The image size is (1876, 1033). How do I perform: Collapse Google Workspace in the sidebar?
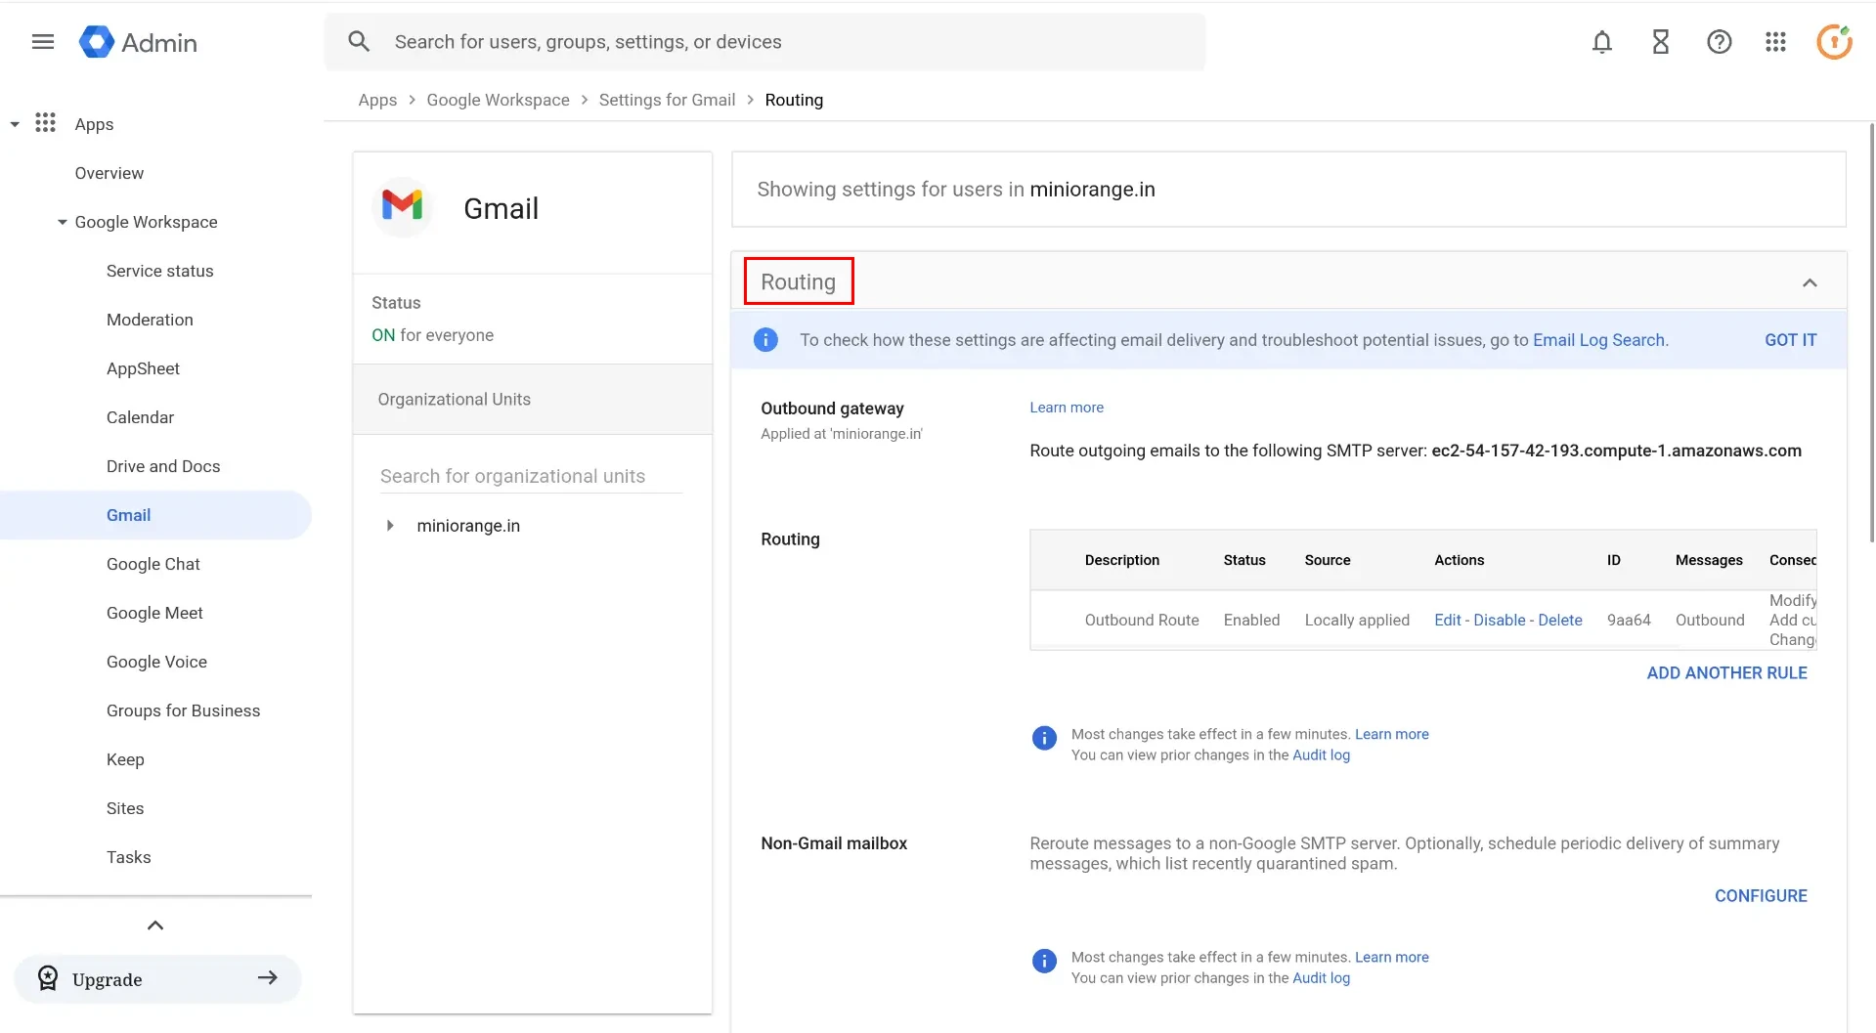click(x=62, y=222)
